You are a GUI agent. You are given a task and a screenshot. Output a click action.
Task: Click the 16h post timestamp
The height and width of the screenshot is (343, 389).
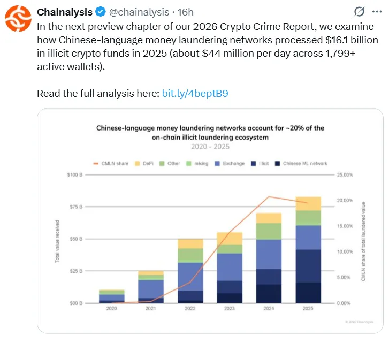tap(186, 12)
